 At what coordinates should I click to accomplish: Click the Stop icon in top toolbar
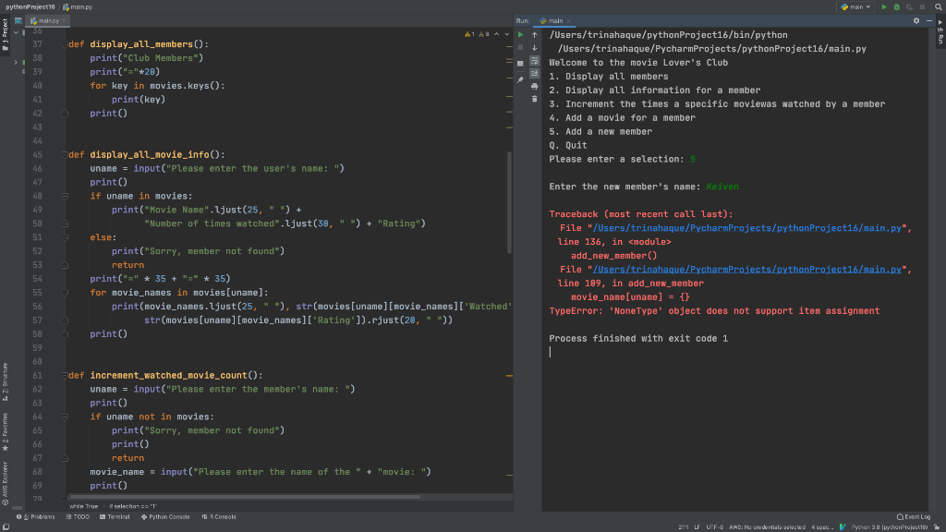pyautogui.click(x=922, y=6)
